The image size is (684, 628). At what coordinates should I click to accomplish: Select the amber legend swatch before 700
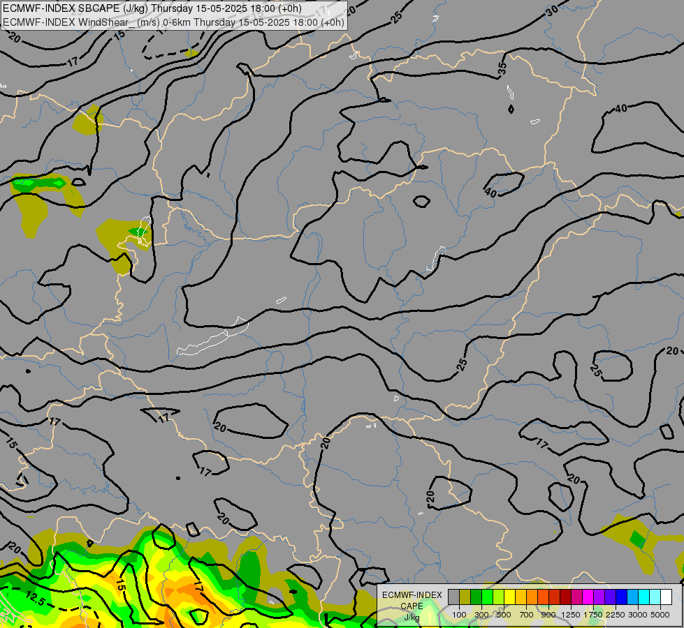(x=521, y=597)
